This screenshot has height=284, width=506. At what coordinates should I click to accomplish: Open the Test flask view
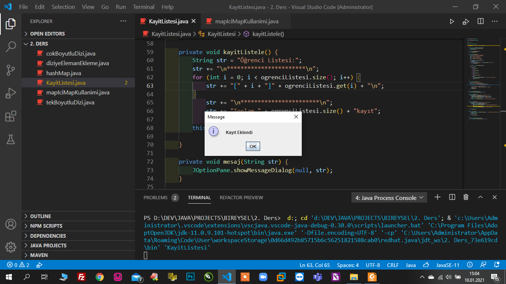(x=11, y=139)
